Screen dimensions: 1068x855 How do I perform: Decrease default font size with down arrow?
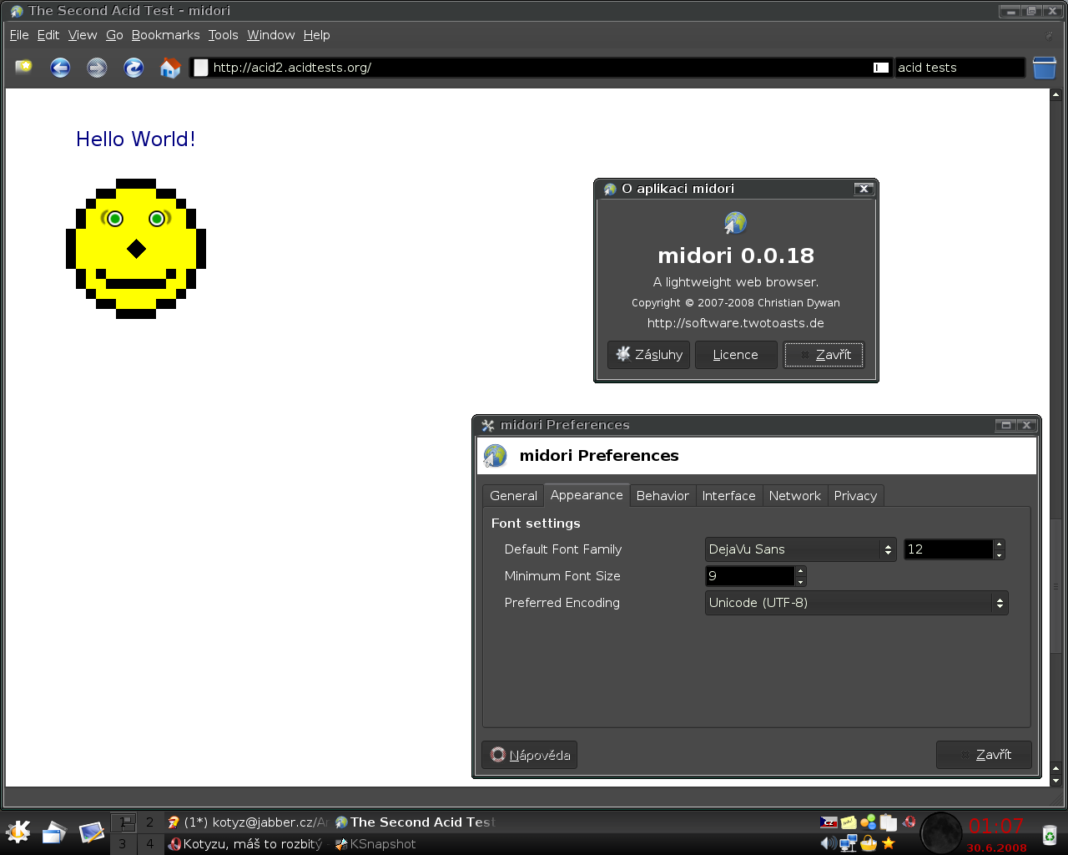999,555
